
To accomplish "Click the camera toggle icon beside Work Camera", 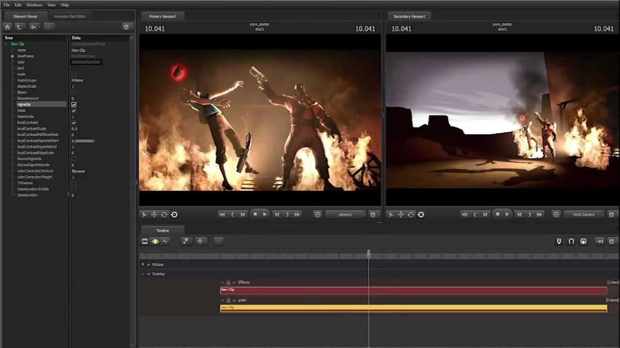I will pos(556,215).
